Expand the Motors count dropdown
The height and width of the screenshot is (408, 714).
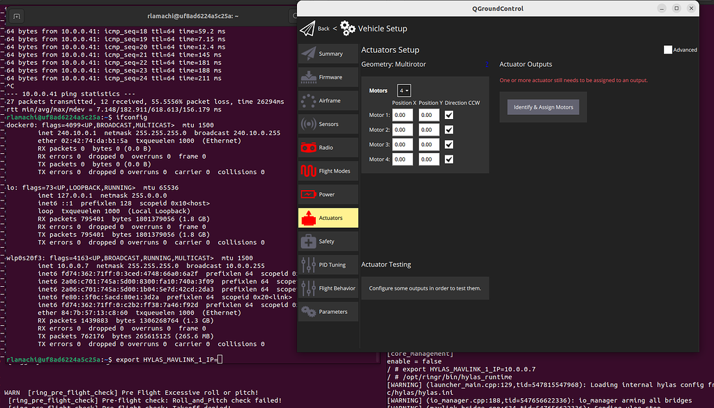[x=404, y=91]
